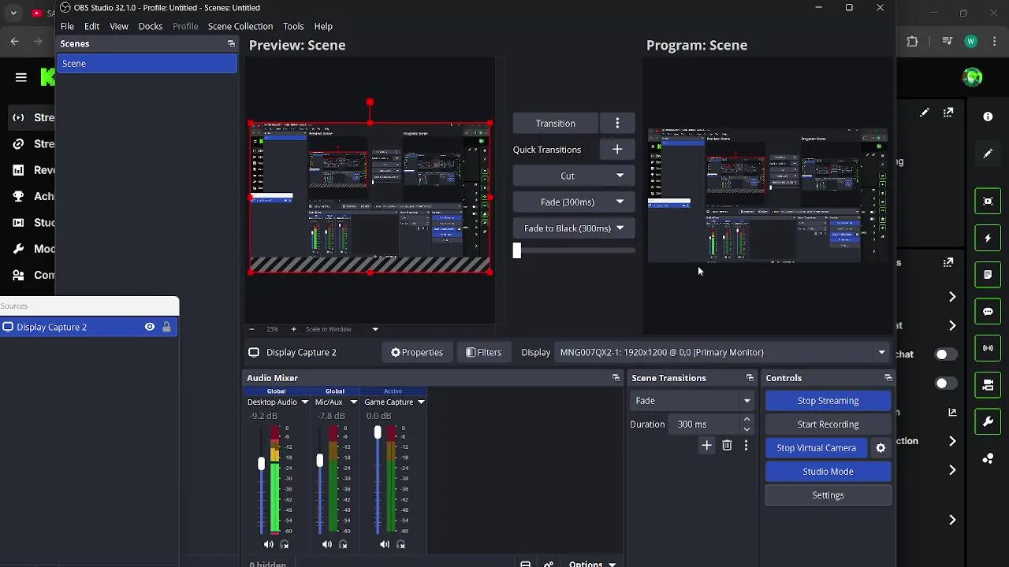Pop out the Audio Mixer dock
This screenshot has height=567, width=1009.
click(x=616, y=378)
